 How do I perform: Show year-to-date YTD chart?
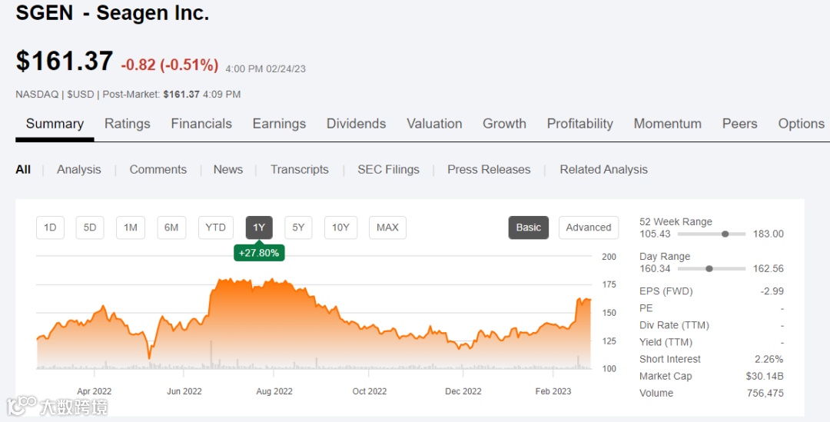[x=216, y=228]
